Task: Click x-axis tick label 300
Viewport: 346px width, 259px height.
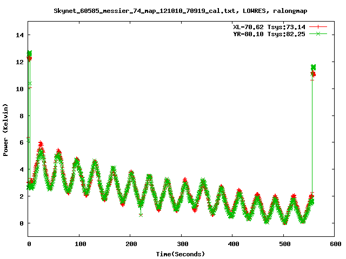Action: 183,244
